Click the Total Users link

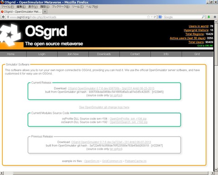[196, 42]
